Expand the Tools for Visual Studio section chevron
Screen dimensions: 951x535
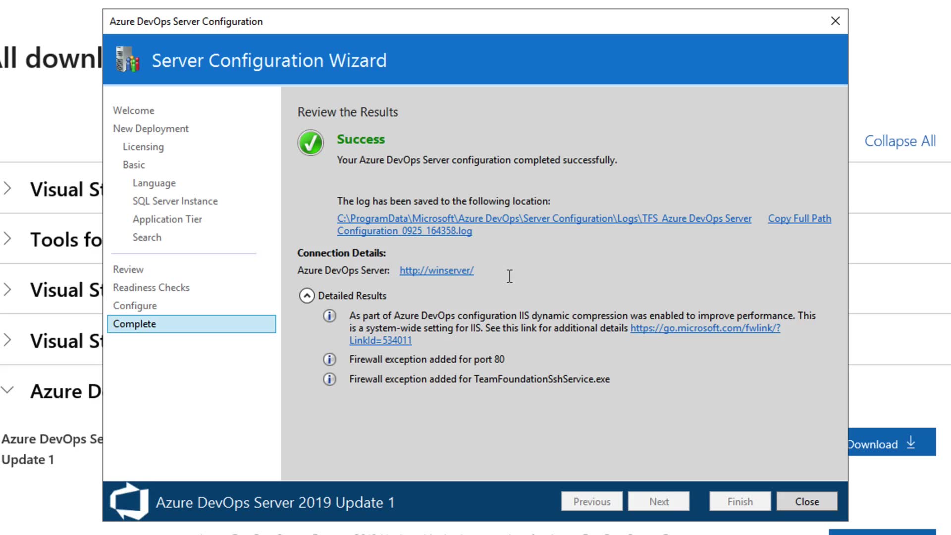(7, 239)
